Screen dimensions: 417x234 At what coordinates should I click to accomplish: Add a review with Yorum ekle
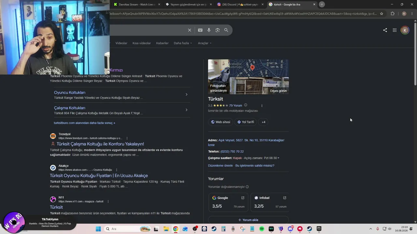tap(248, 220)
